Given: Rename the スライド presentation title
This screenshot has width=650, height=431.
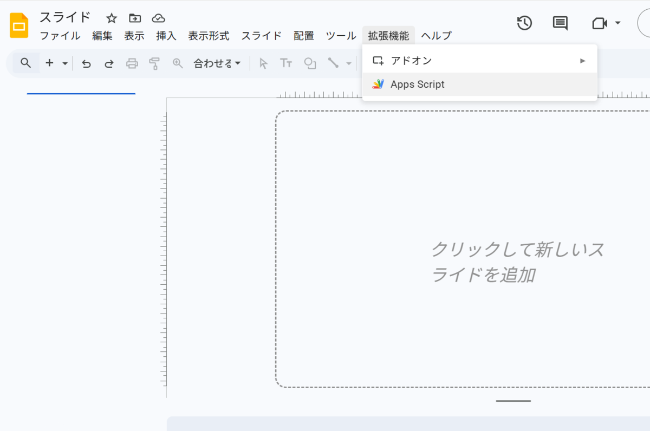Looking at the screenshot, I should 65,17.
